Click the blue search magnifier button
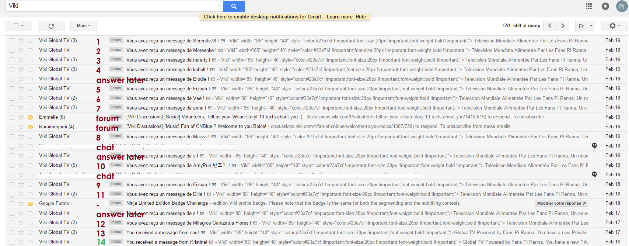 (x=234, y=6)
